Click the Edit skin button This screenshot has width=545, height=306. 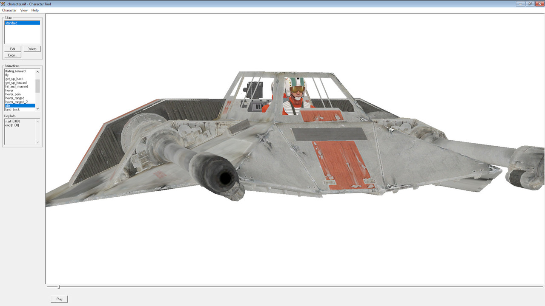[13, 49]
